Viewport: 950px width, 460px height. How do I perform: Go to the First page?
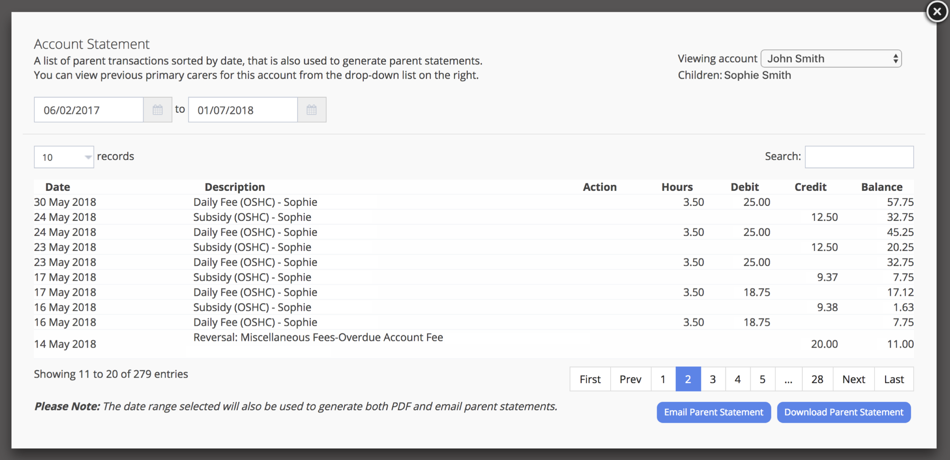590,379
